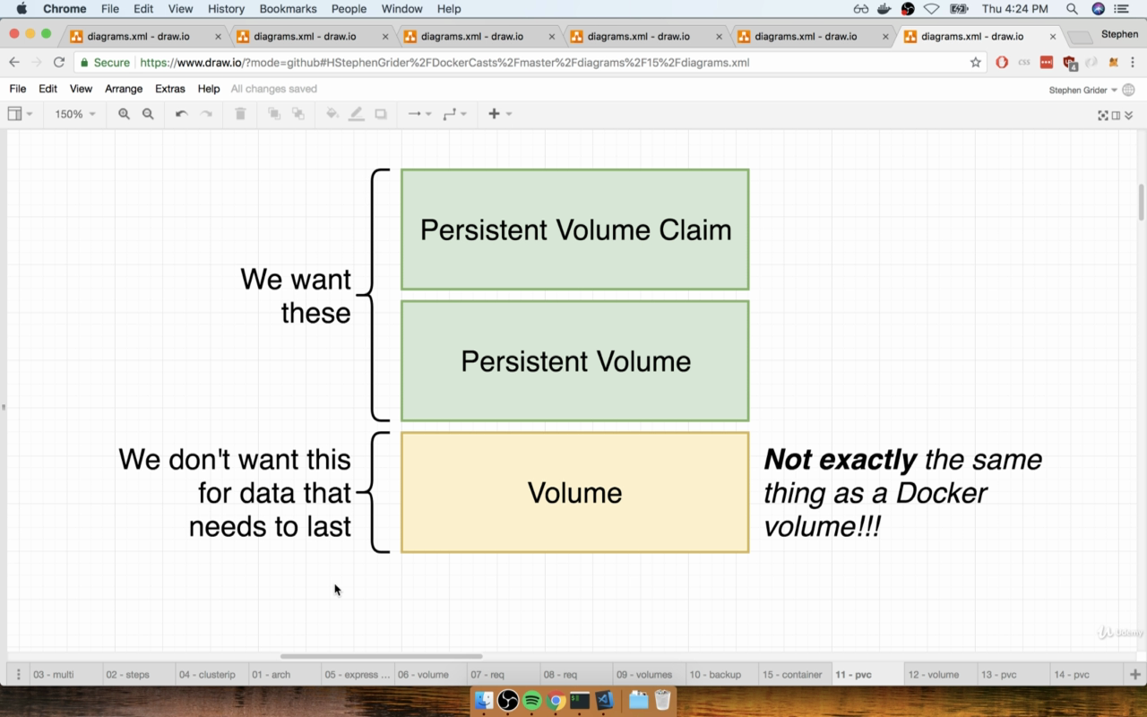Click the horizontal canvas scrollbar
Viewport: 1147px width, 717px height.
382,656
